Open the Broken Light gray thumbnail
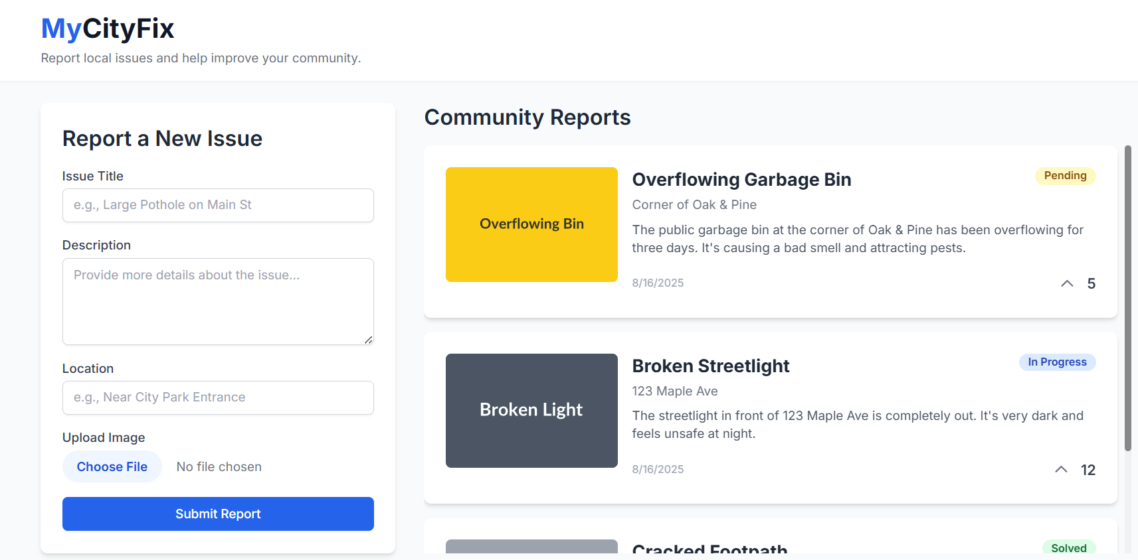1138x560 pixels. coord(531,411)
